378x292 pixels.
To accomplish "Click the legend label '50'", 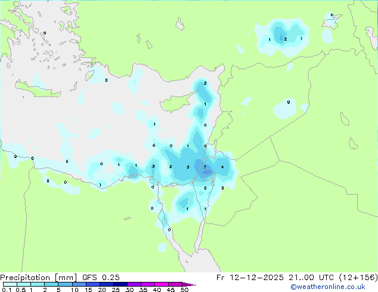I will 184,290.
